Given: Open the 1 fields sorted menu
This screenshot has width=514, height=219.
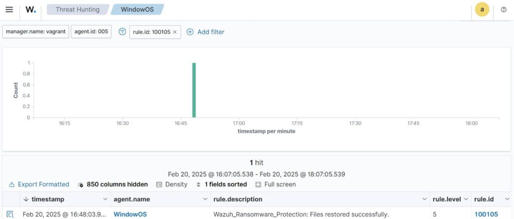Looking at the screenshot, I should [x=221, y=184].
